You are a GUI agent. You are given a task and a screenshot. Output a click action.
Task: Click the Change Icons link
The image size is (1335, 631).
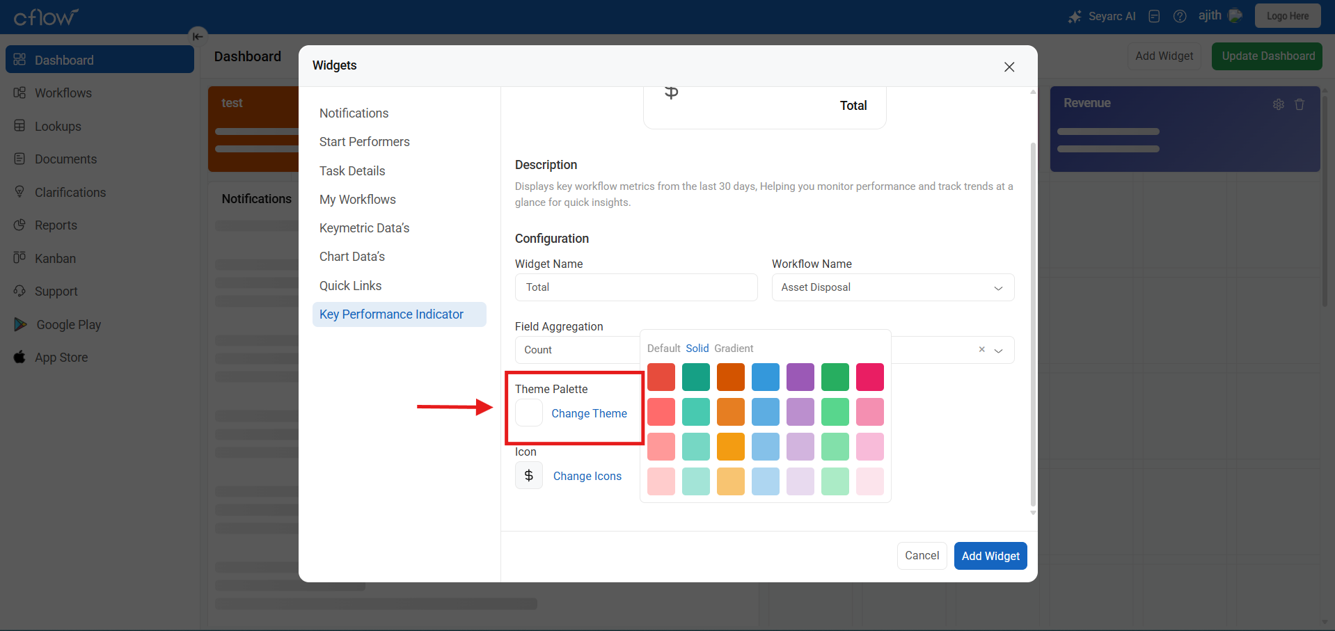(x=587, y=476)
